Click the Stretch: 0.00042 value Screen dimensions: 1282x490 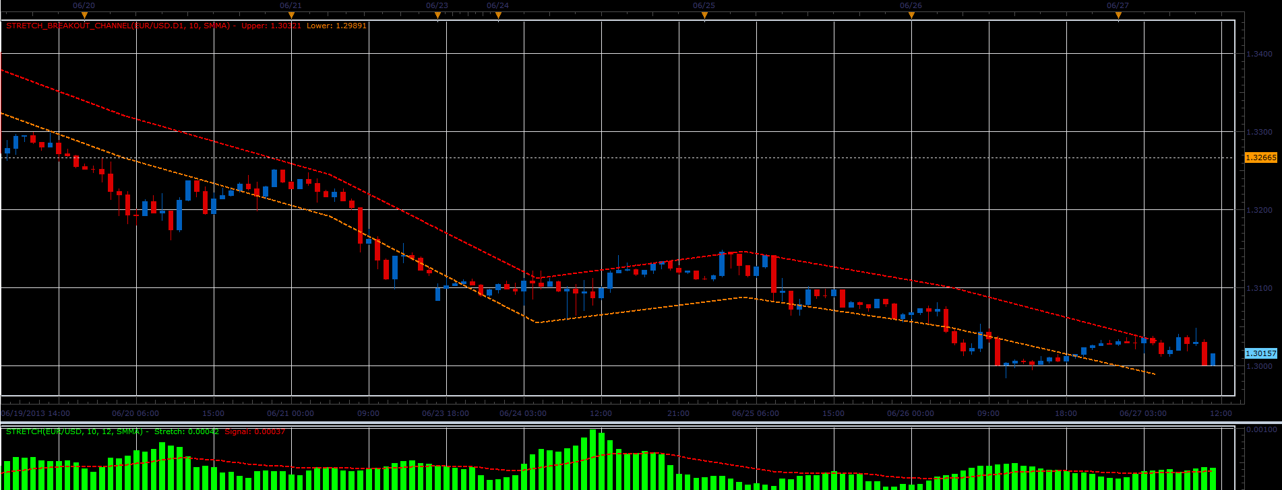tap(187, 431)
